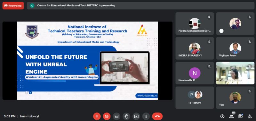Select Prof Usha Natesan video tile
This screenshot has height=121, width=256.
click(235, 73)
